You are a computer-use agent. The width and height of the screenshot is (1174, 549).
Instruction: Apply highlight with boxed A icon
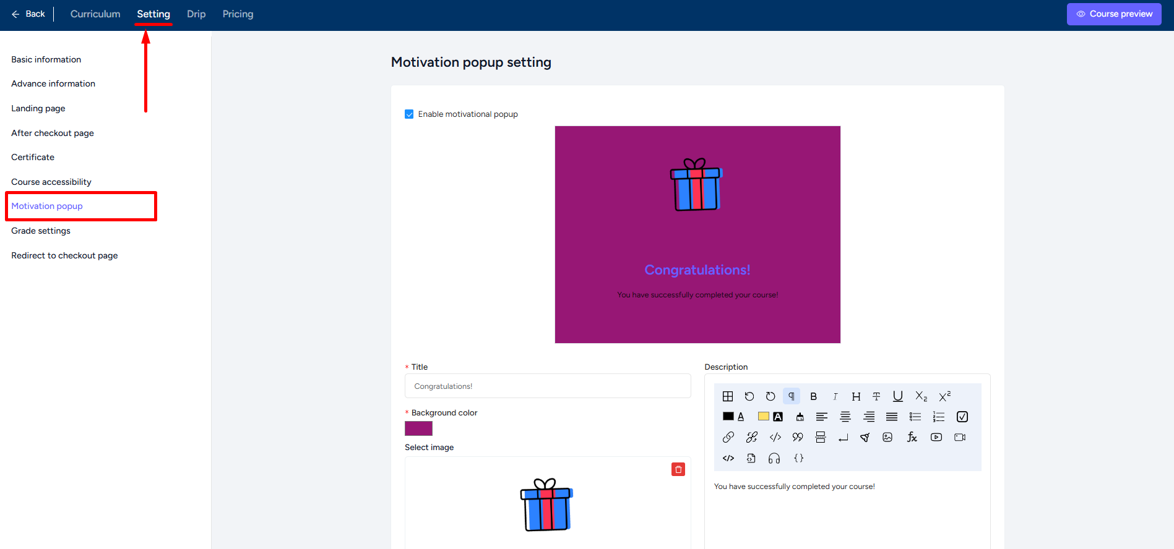point(778,417)
